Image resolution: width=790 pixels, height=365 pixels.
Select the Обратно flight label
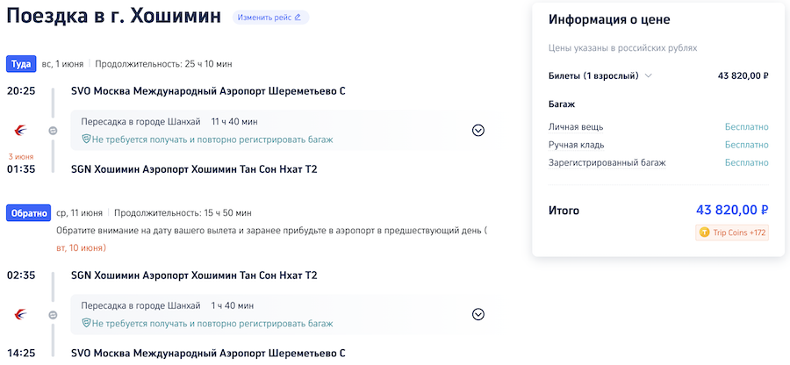coord(28,212)
